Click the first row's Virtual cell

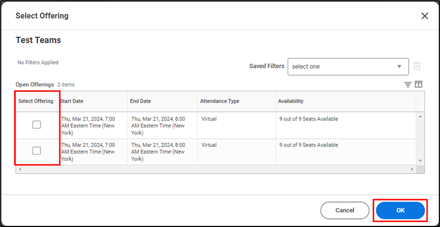click(210, 119)
